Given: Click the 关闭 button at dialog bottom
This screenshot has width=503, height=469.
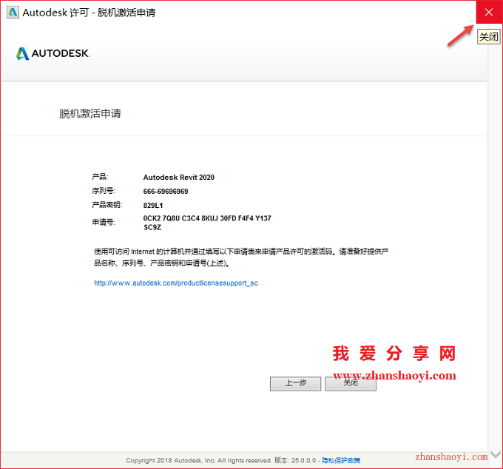Looking at the screenshot, I should coord(351,383).
